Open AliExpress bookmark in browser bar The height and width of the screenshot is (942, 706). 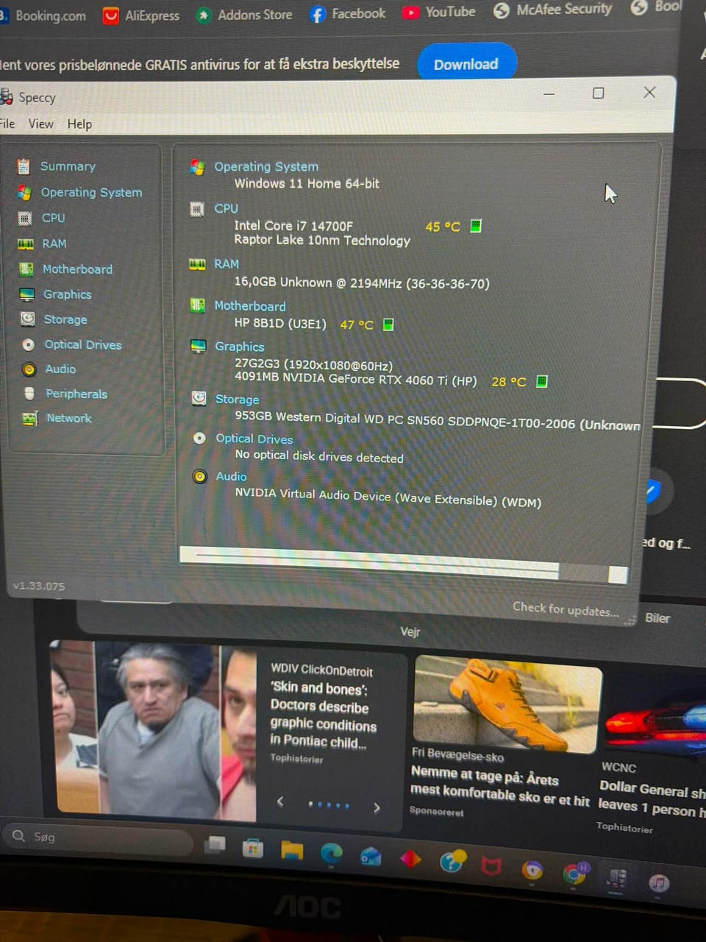(142, 15)
